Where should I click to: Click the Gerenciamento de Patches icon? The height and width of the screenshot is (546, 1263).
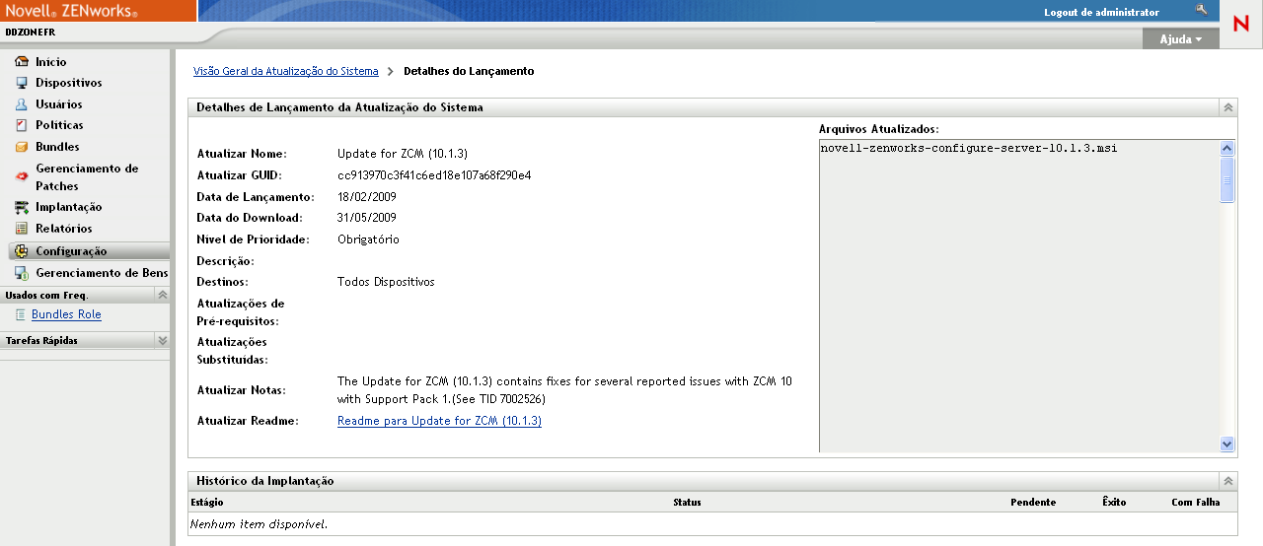(22, 177)
